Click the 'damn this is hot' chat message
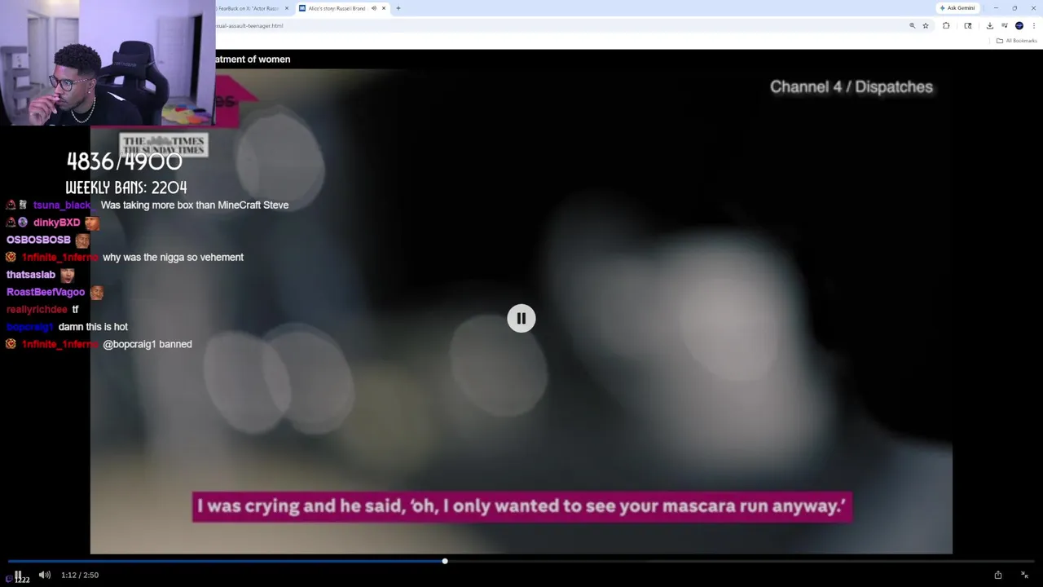This screenshot has width=1043, height=587. pos(93,327)
